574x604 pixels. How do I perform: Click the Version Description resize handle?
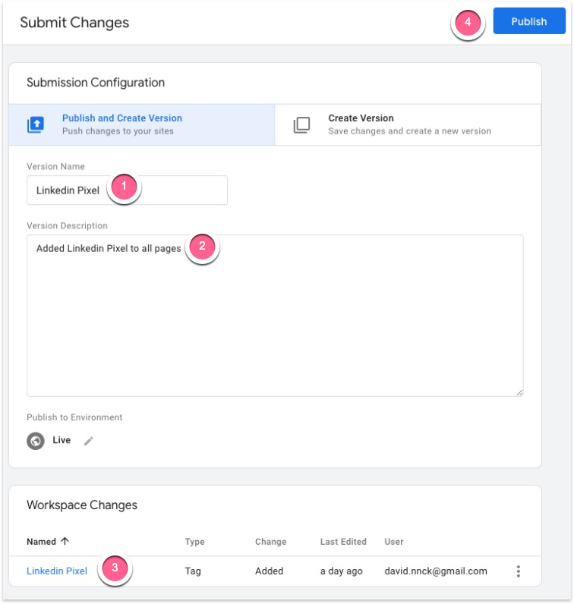519,392
